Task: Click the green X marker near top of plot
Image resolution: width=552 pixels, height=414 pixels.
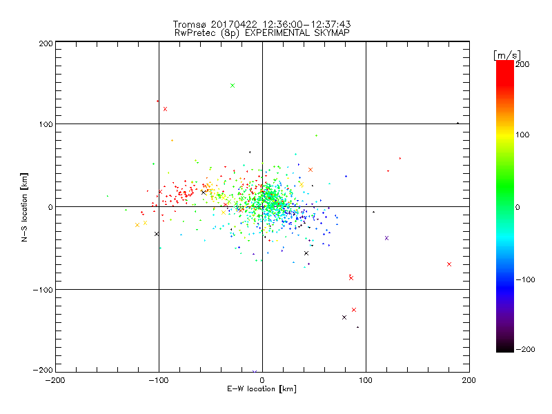Action: click(x=233, y=86)
